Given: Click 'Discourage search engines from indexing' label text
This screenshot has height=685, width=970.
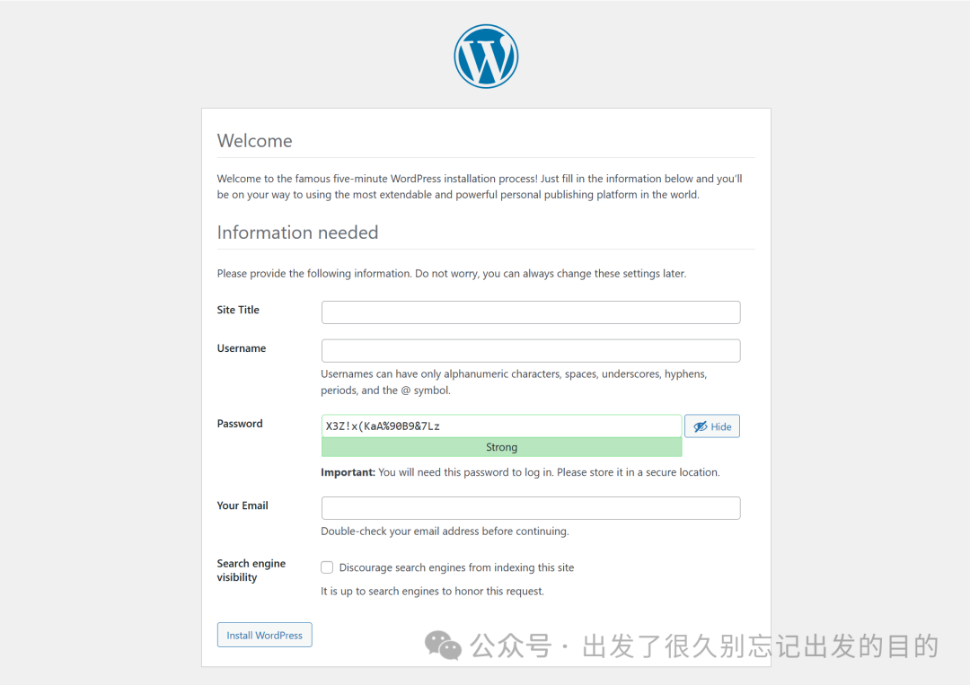Looking at the screenshot, I should pyautogui.click(x=456, y=567).
